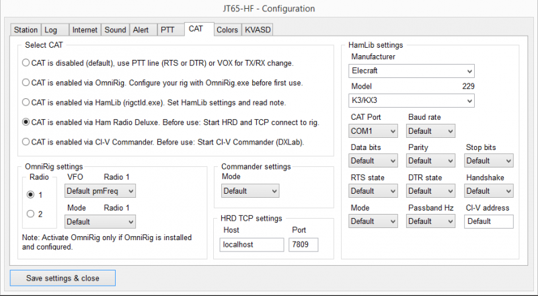Select OmniRig Radio 2 option
Screen dimensions: 538x296
30,214
